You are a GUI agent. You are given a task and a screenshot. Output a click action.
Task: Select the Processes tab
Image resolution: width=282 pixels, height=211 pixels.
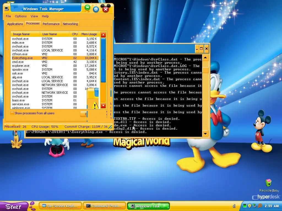pyautogui.click(x=33, y=24)
